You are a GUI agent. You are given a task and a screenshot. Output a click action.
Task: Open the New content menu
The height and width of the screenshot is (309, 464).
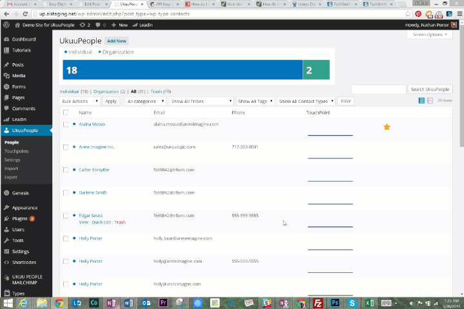point(120,25)
